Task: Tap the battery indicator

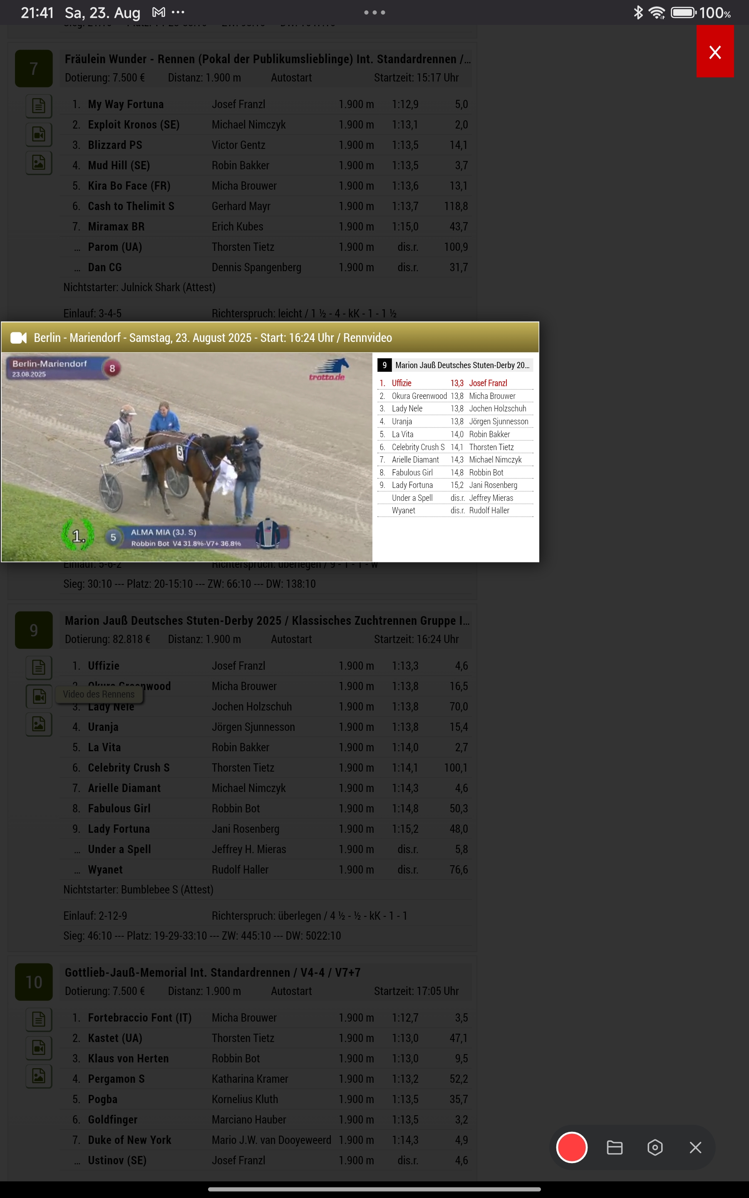Action: 684,12
